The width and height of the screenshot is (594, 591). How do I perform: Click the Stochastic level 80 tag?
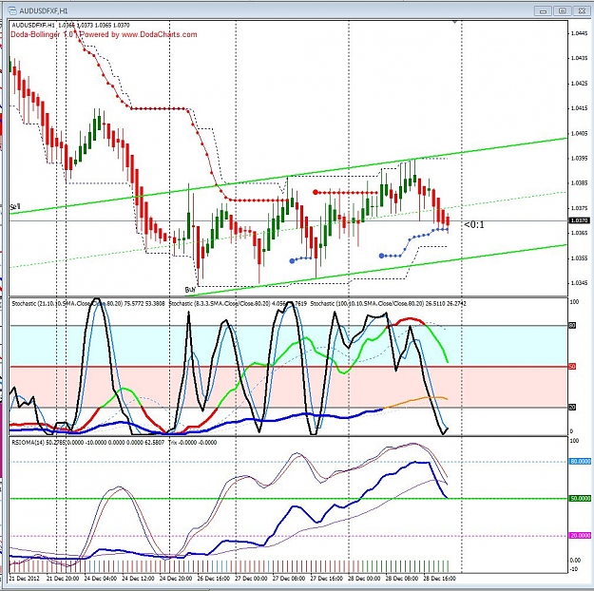572,325
